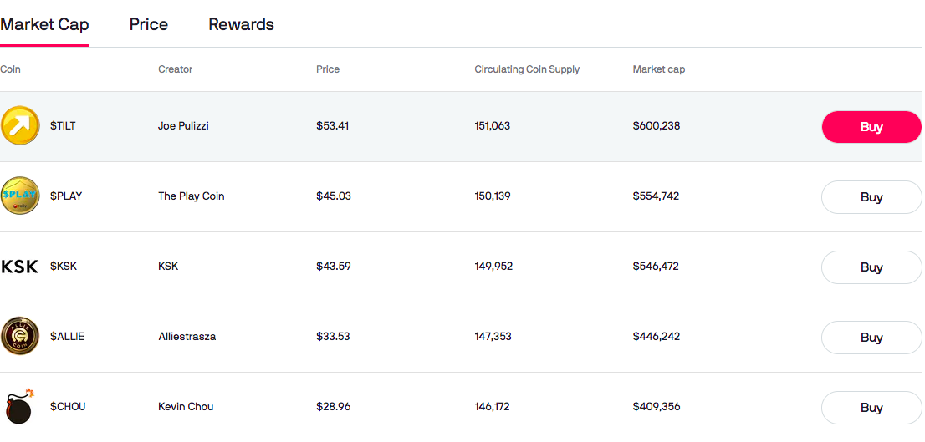Buy the $ALLIE coin
Screen dimensions: 925x442
coord(871,337)
